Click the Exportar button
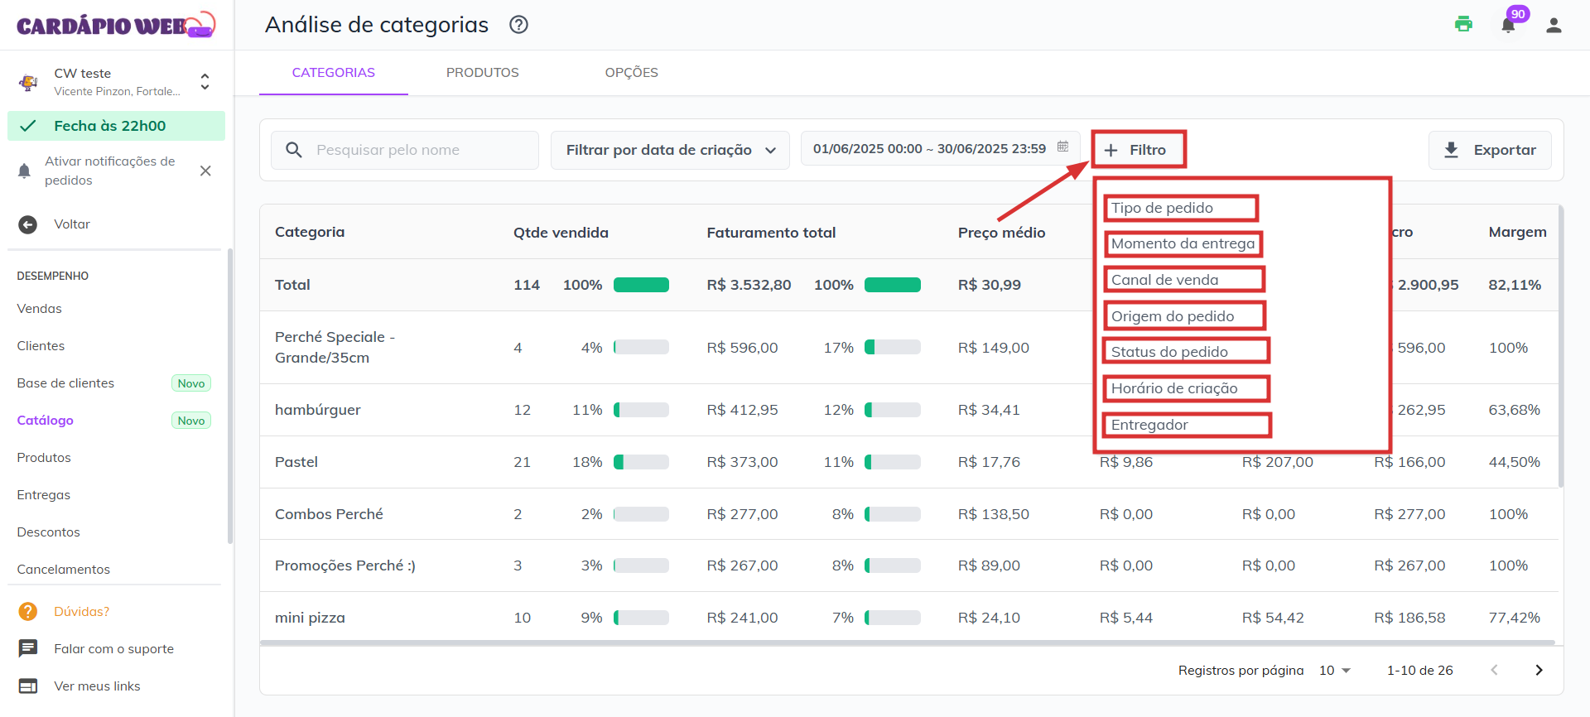The image size is (1590, 717). tap(1490, 150)
